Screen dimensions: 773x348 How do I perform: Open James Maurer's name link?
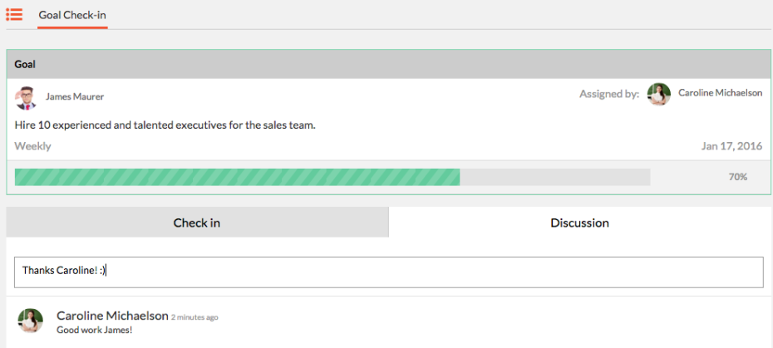pos(75,96)
